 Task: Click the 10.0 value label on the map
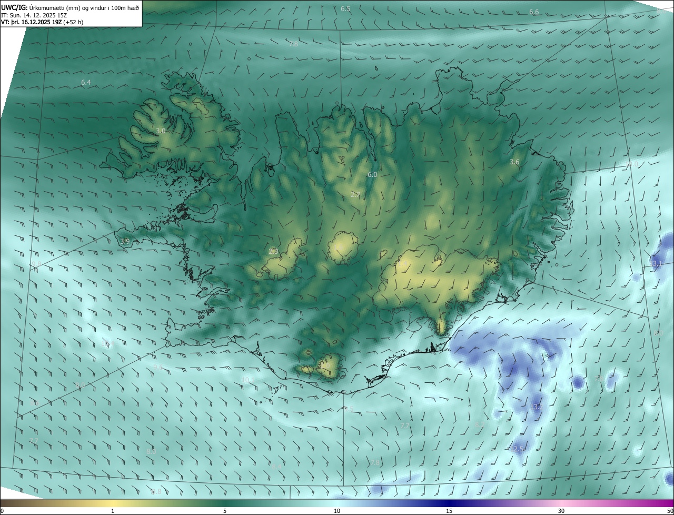pyautogui.click(x=631, y=164)
